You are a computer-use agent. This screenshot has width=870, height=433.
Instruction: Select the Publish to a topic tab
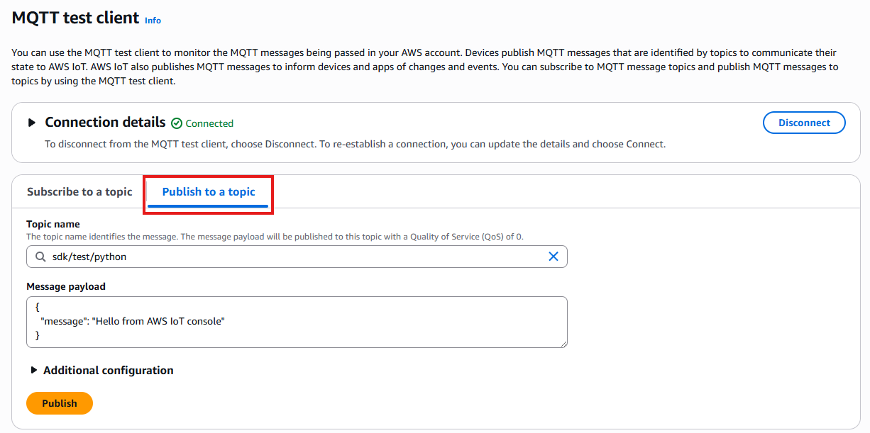[209, 192]
